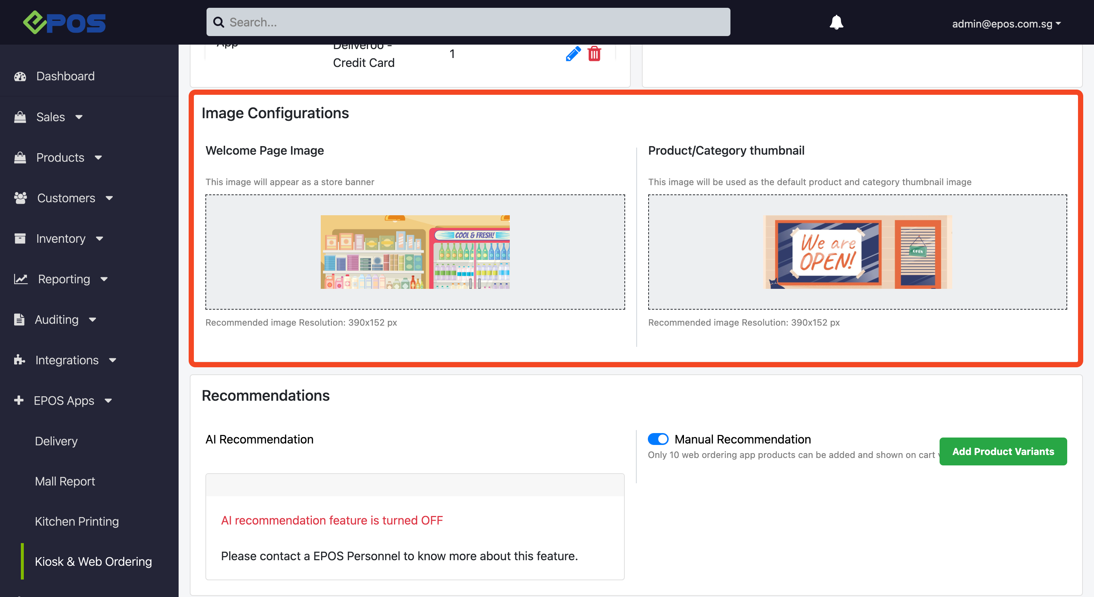Expand the Products menu arrow
The width and height of the screenshot is (1094, 597).
click(99, 158)
